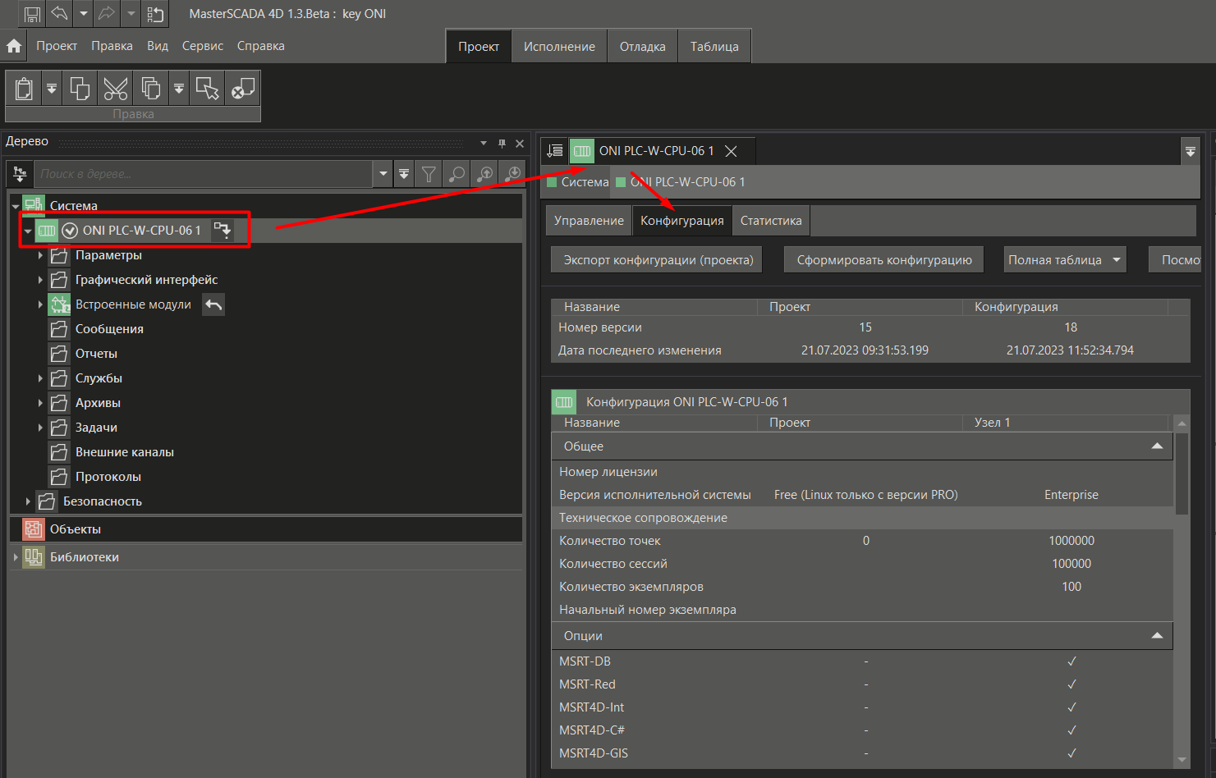The image size is (1216, 778).
Task: Click the Home icon beside the menu bar
Action: (x=14, y=46)
